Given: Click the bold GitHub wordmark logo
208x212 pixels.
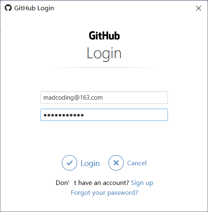Looking at the screenshot, I should (x=104, y=36).
